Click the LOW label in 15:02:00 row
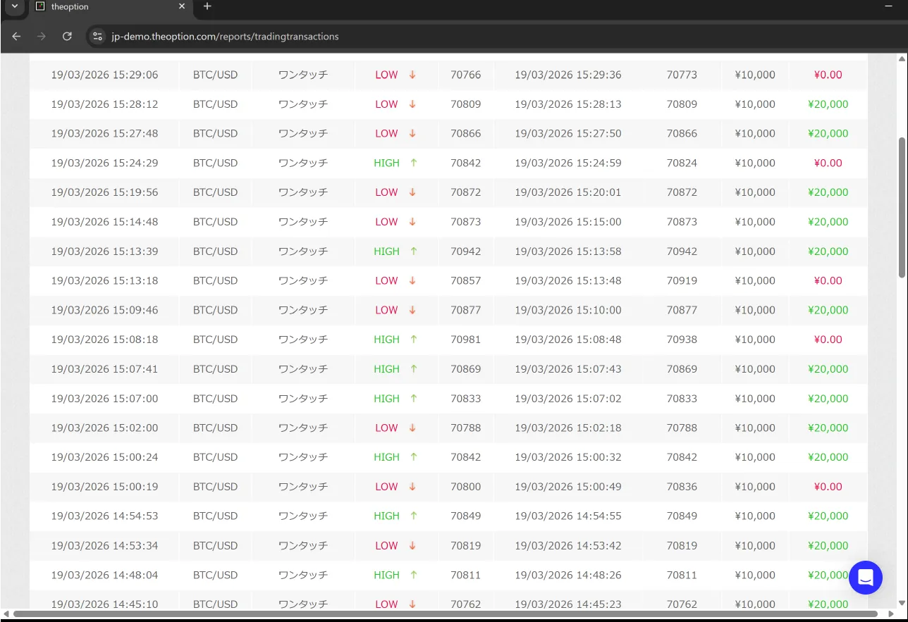 (386, 428)
